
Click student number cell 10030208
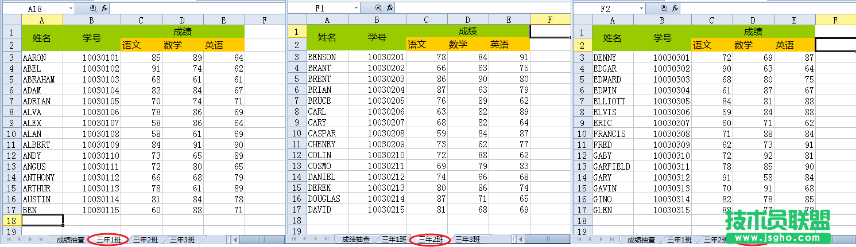tap(377, 133)
